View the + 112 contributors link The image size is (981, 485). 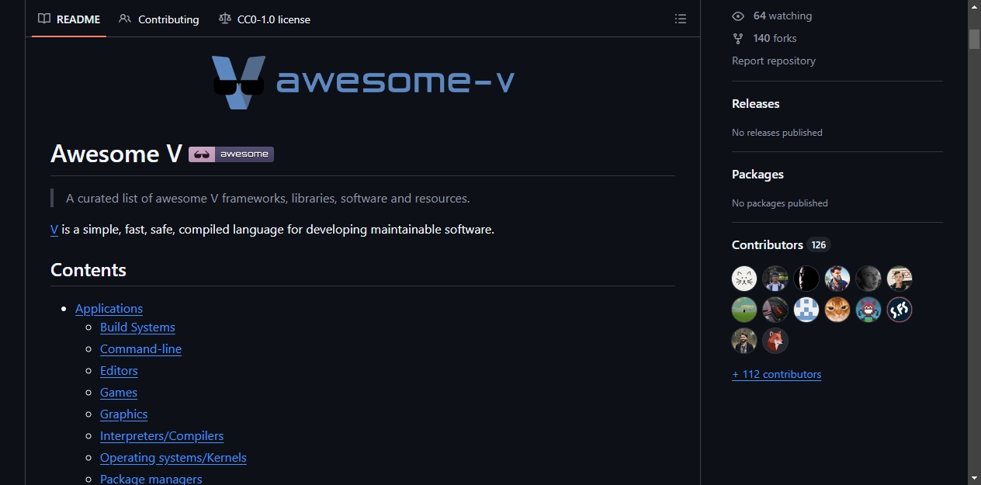tap(776, 375)
